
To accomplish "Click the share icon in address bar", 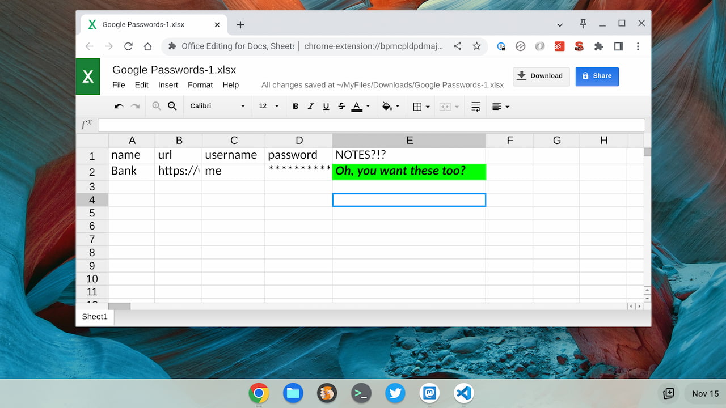I will tap(457, 46).
